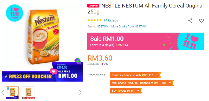Click the star rating icons
The image size is (209, 101).
[95, 20]
